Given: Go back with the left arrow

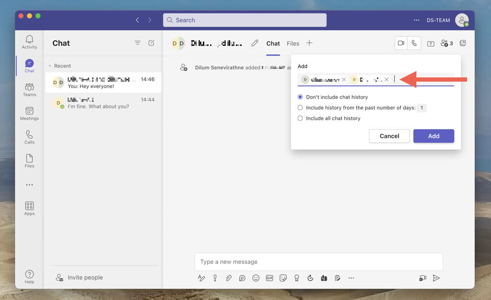Looking at the screenshot, I should click(137, 20).
